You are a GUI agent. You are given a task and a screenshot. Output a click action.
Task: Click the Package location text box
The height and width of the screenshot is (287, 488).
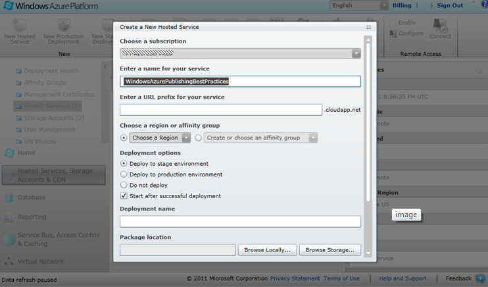pyautogui.click(x=178, y=250)
